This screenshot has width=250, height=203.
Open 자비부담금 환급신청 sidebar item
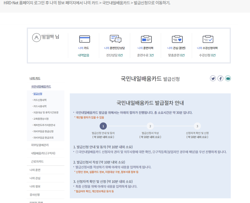pos(43,131)
